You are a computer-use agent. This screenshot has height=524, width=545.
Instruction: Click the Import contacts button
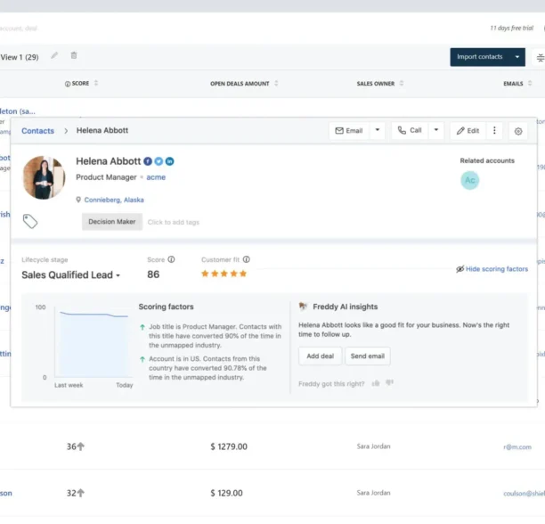tap(480, 57)
